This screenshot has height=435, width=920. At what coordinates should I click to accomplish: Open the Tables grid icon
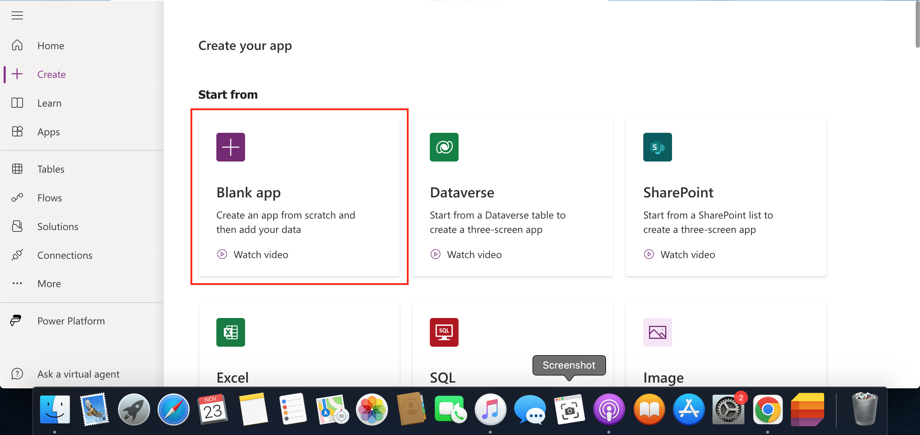coord(17,169)
